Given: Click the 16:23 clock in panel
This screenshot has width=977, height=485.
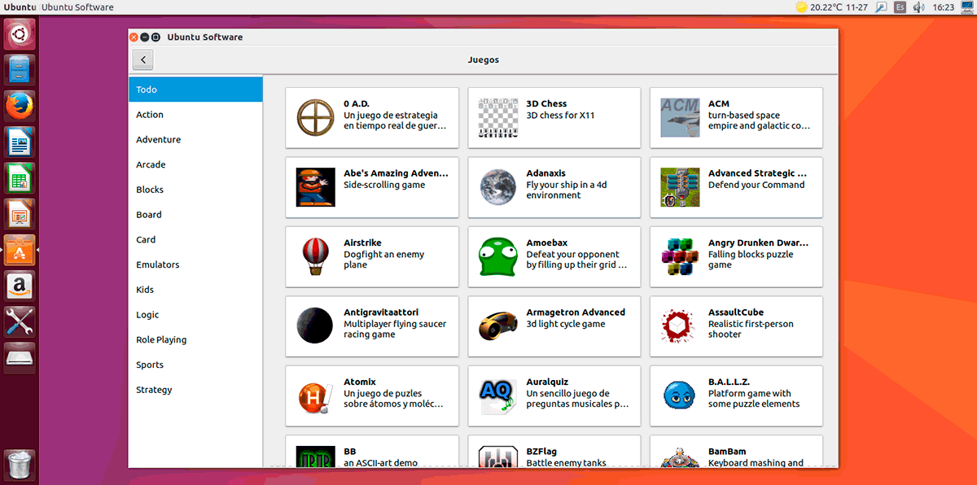Looking at the screenshot, I should point(944,7).
